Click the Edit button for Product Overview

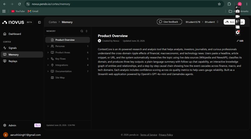click(240, 41)
